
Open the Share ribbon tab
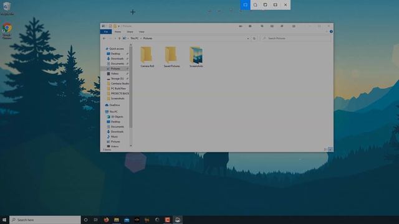pos(130,32)
